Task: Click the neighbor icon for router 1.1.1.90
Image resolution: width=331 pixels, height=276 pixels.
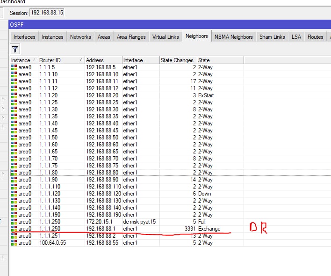Action: [14, 180]
